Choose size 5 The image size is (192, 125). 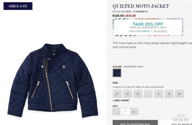(159, 94)
